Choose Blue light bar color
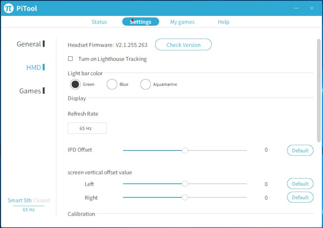The image size is (323, 228). pos(112,84)
